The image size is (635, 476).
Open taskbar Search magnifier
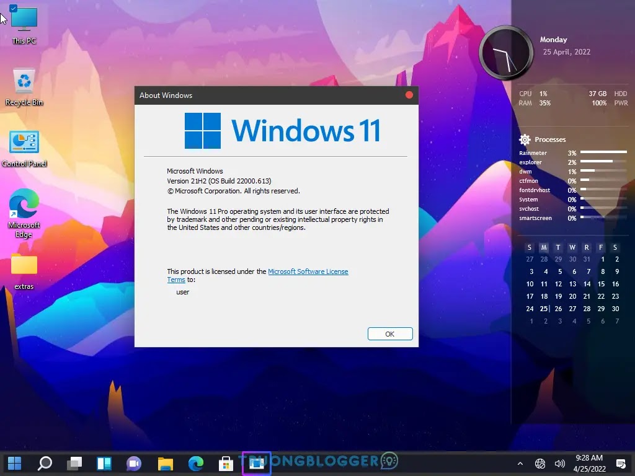[45, 463]
